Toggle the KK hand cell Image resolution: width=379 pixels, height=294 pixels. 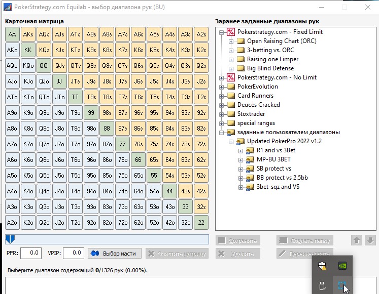point(28,50)
